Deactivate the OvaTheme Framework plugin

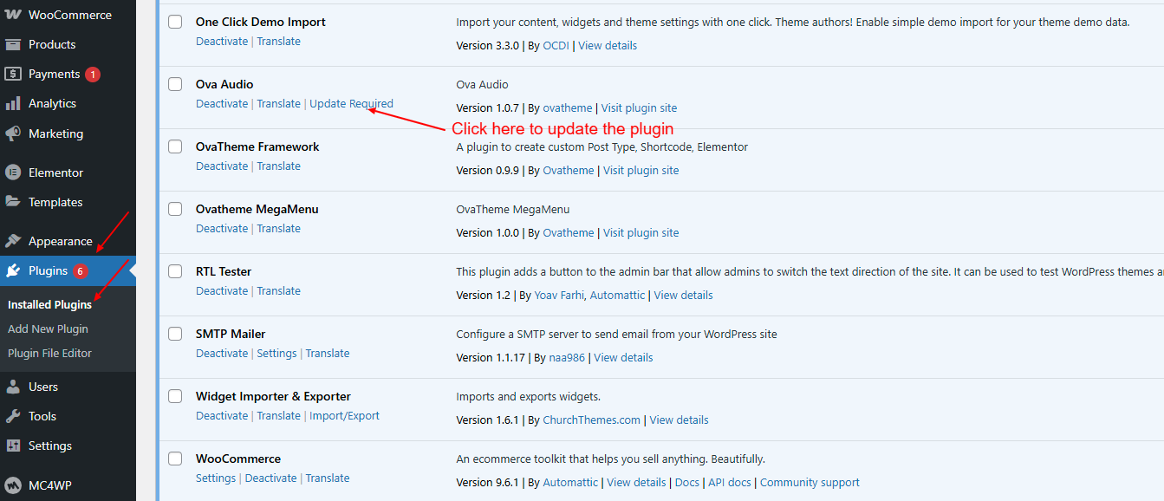(x=222, y=166)
